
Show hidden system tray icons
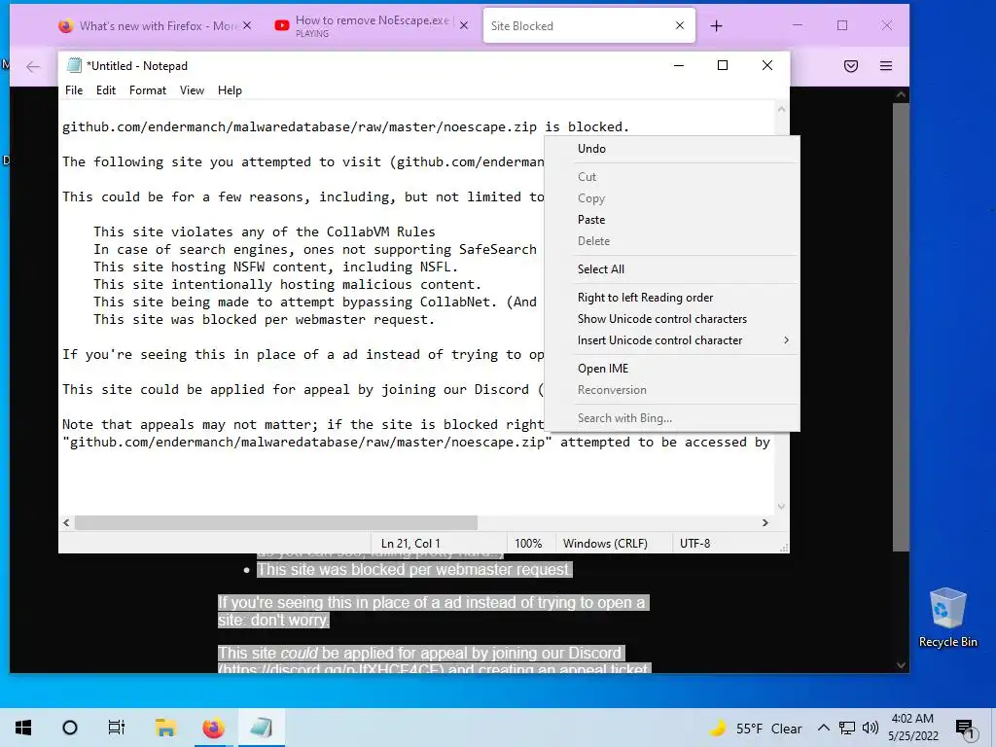coord(823,728)
